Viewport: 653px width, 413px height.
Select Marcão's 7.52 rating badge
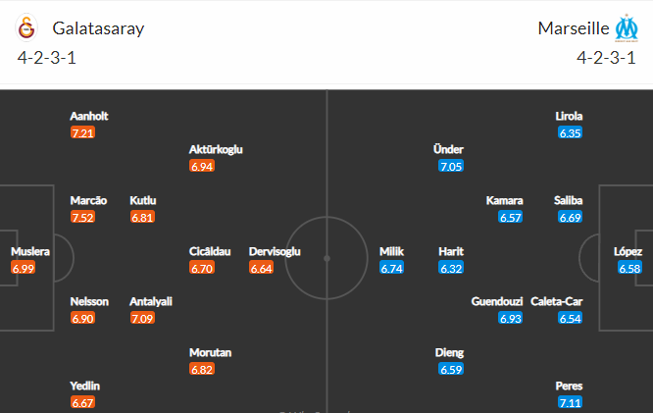pos(82,217)
